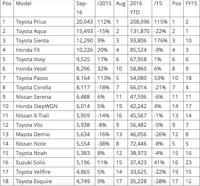This screenshot has height=186, width=200.
Task: Click the Nissan Serena cell
Action: click(x=34, y=97)
